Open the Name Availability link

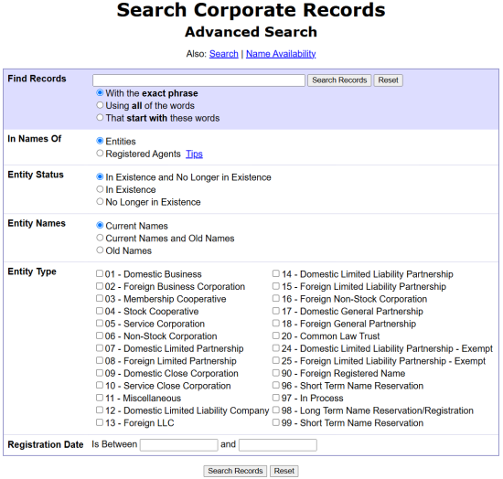pos(281,54)
